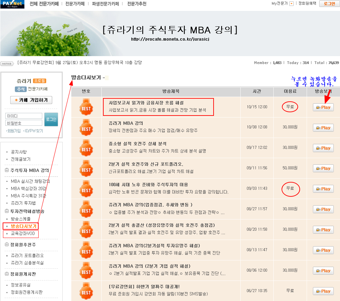The height and width of the screenshot is (301, 340).
Task: Click the 아이디 input field
Action: (24, 116)
